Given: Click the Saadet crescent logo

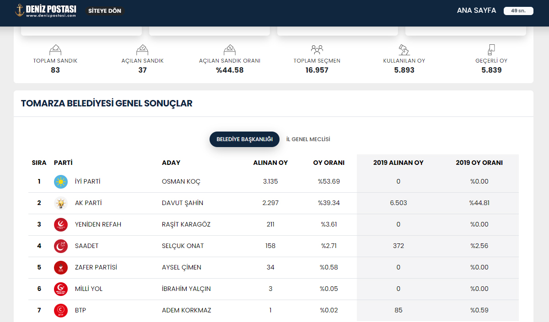Looking at the screenshot, I should [61, 246].
